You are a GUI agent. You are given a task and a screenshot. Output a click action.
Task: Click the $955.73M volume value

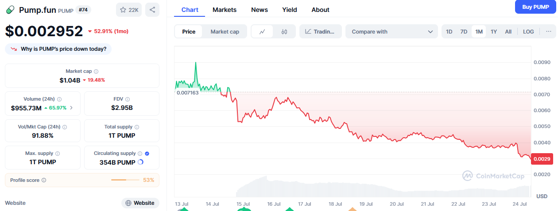[x=26, y=108]
